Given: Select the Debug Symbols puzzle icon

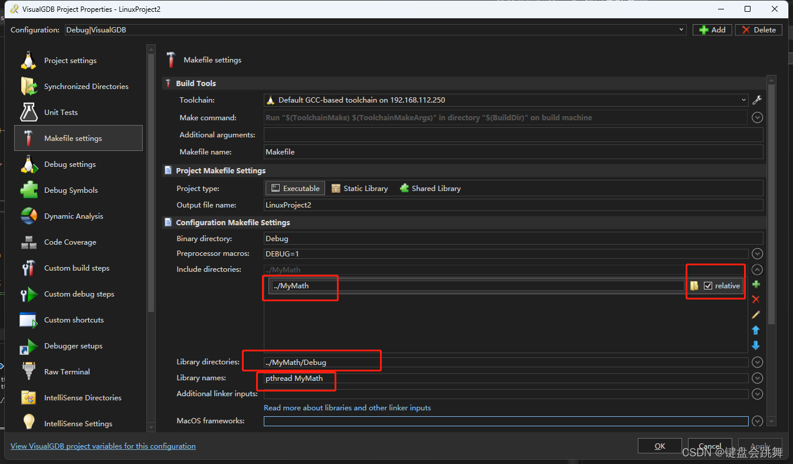Looking at the screenshot, I should tap(28, 190).
